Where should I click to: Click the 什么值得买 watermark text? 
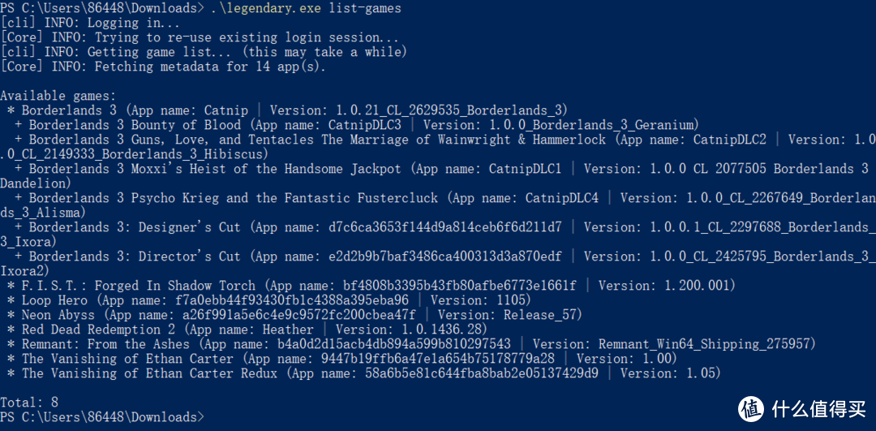pyautogui.click(x=820, y=409)
